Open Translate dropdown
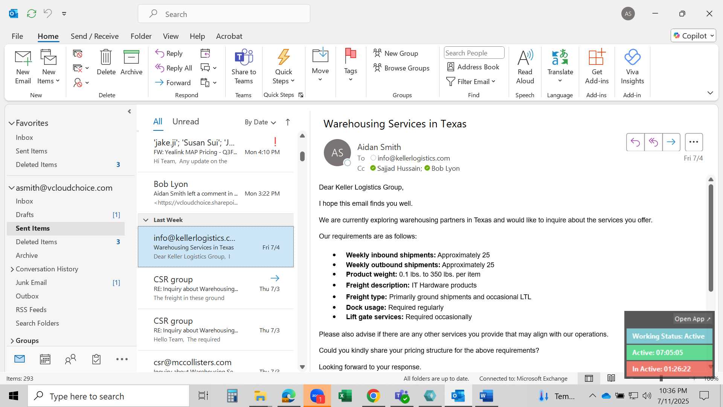The height and width of the screenshot is (407, 723). (560, 67)
